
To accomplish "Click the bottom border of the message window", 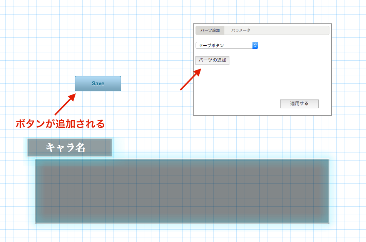I will tap(182, 222).
